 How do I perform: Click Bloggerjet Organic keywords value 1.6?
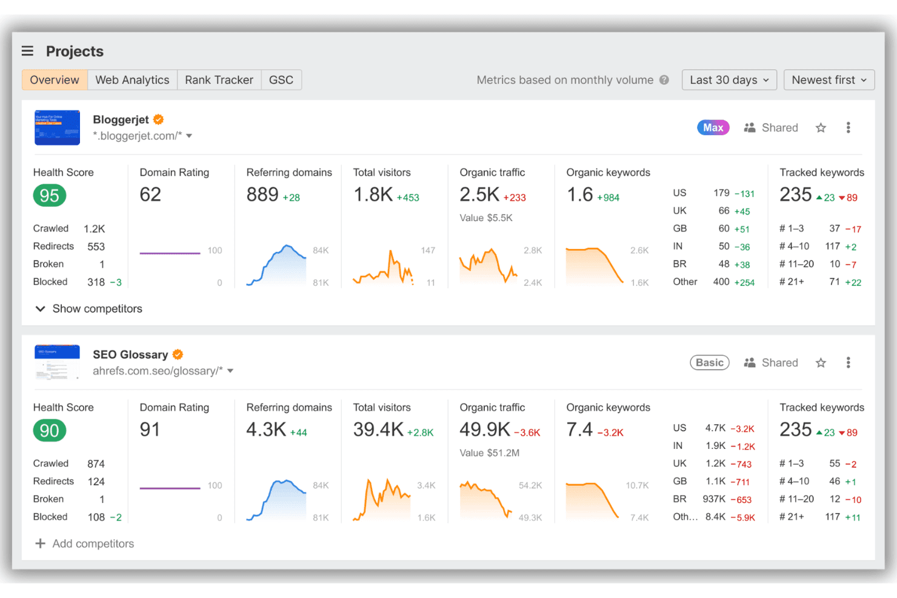579,194
